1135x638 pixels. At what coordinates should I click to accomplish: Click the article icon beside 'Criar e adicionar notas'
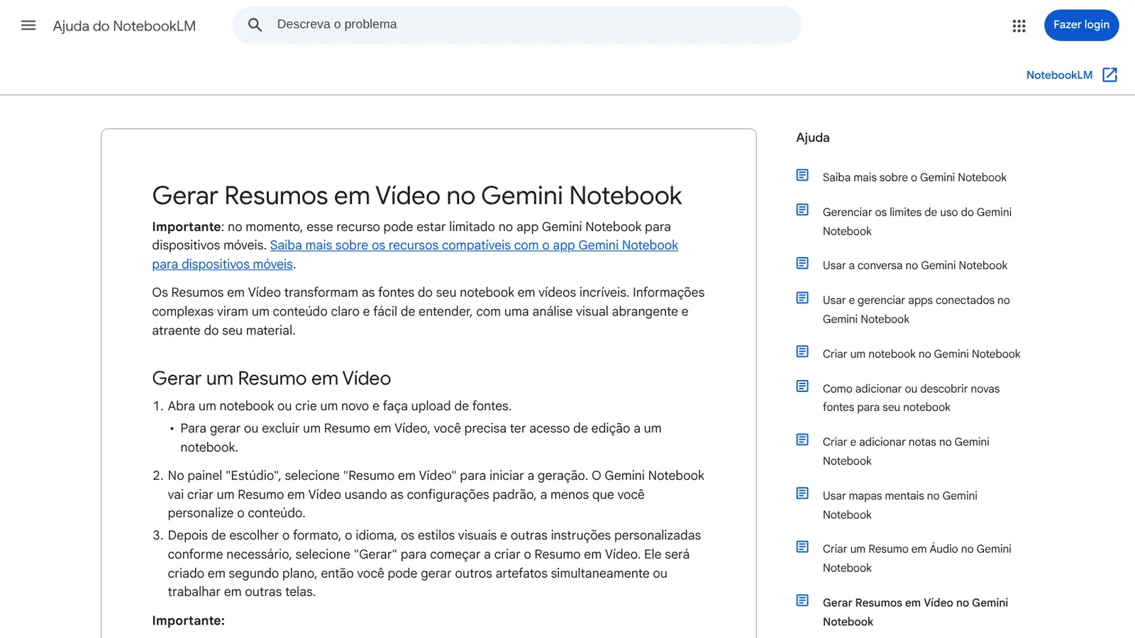click(x=802, y=440)
